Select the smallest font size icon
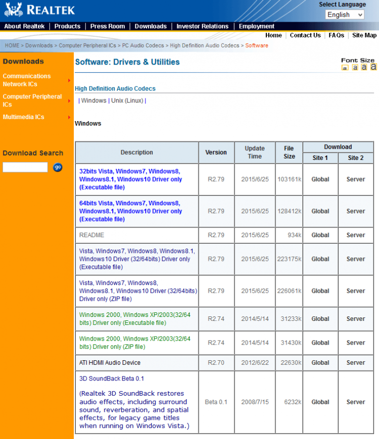The image size is (379, 439). pyautogui.click(x=345, y=68)
